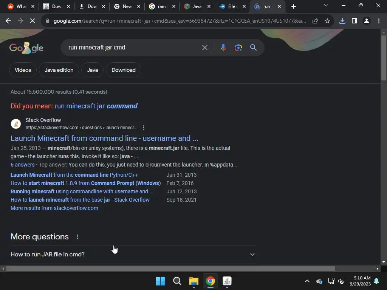The image size is (387, 290).
Task: Filter results by Download chip
Action: click(124, 70)
